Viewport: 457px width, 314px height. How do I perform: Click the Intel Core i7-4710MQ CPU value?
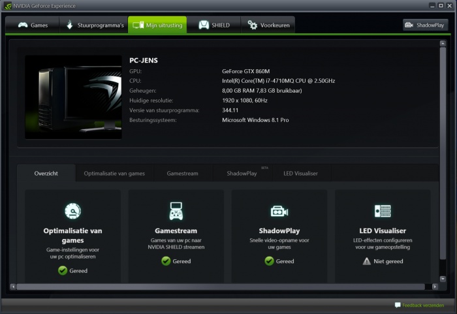(x=279, y=81)
